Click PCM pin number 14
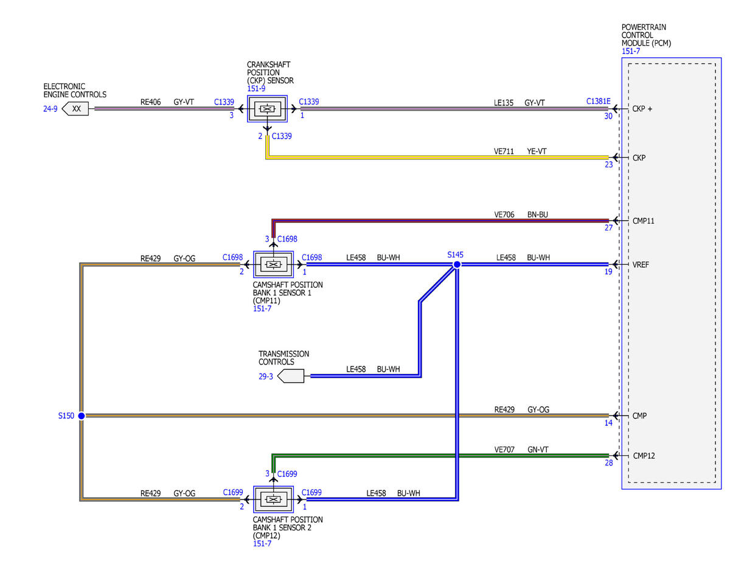730x564 pixels. point(608,423)
